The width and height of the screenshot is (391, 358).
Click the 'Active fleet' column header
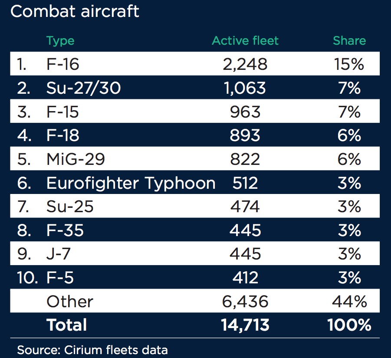[x=245, y=41]
